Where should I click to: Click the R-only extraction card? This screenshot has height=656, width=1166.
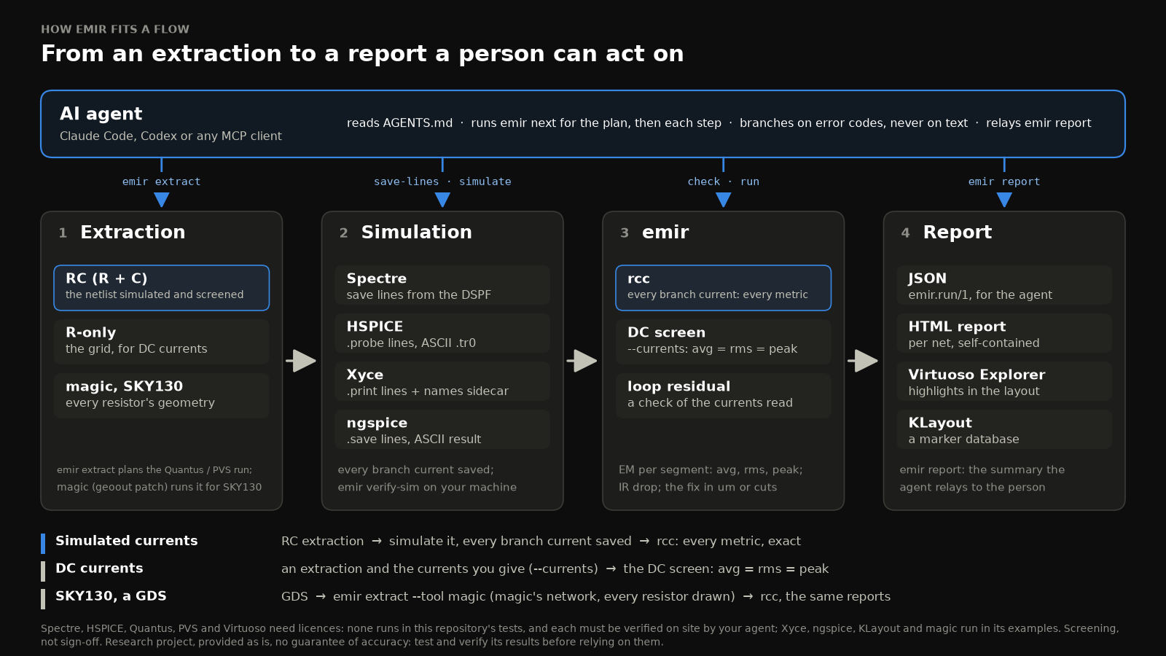161,342
